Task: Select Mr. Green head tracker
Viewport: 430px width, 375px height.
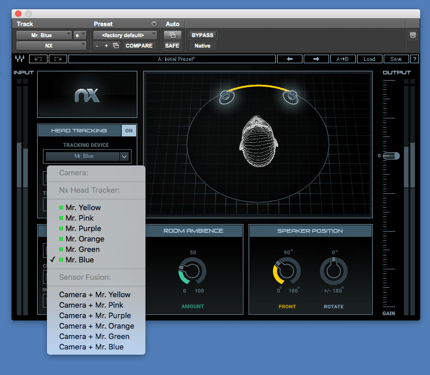Action: tap(96, 249)
